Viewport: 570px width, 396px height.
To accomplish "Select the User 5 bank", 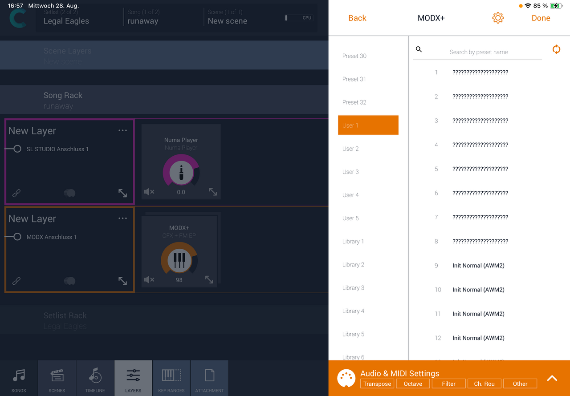I will tap(368, 218).
